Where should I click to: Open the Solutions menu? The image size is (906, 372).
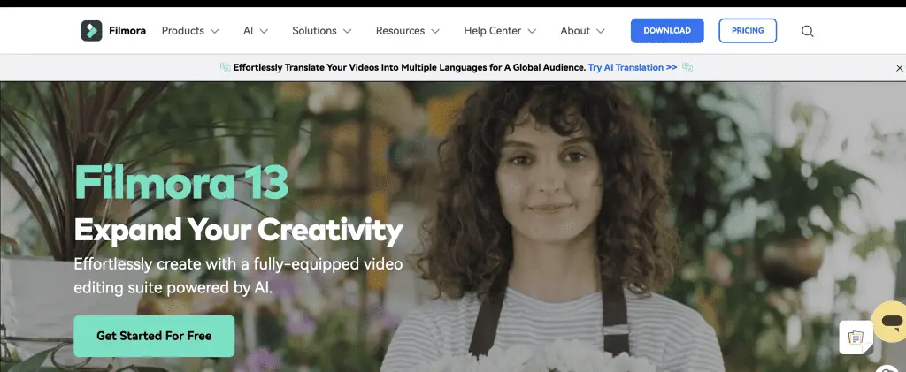click(314, 31)
